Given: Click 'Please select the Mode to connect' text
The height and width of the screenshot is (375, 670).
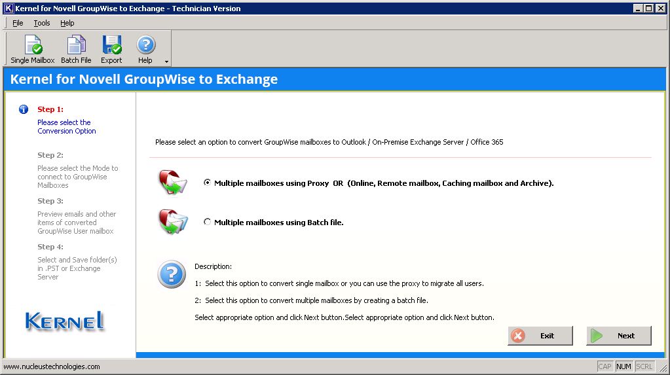Looking at the screenshot, I should 78,177.
